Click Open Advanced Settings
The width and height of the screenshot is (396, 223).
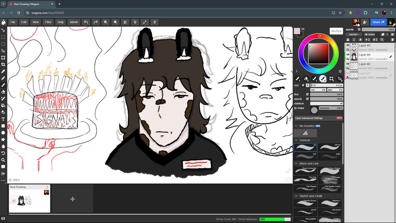tap(319, 118)
